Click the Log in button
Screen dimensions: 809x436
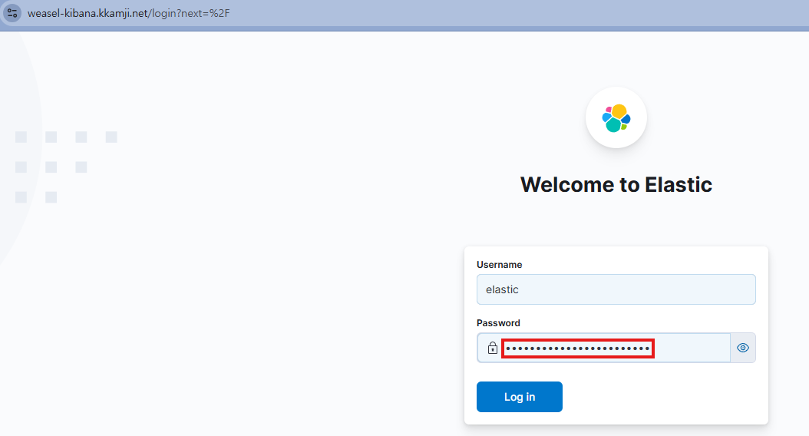[x=520, y=397]
